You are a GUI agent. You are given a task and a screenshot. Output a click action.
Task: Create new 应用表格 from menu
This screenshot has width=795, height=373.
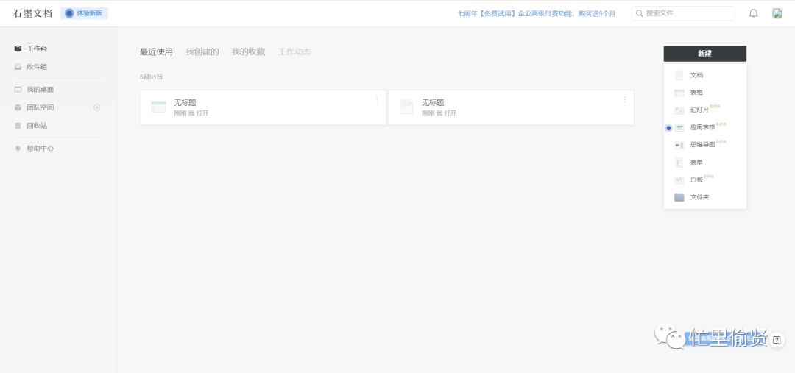(704, 128)
